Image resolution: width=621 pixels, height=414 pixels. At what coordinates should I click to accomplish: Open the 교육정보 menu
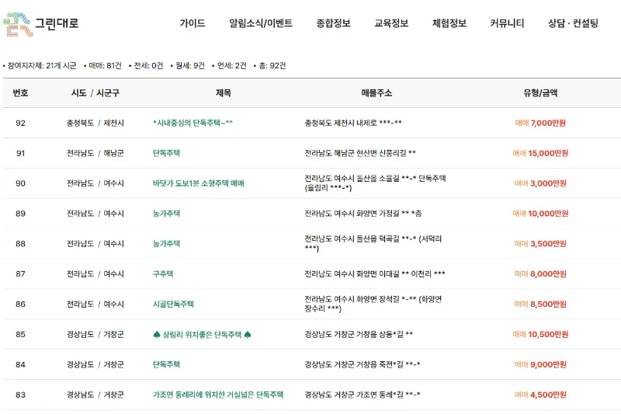(391, 23)
